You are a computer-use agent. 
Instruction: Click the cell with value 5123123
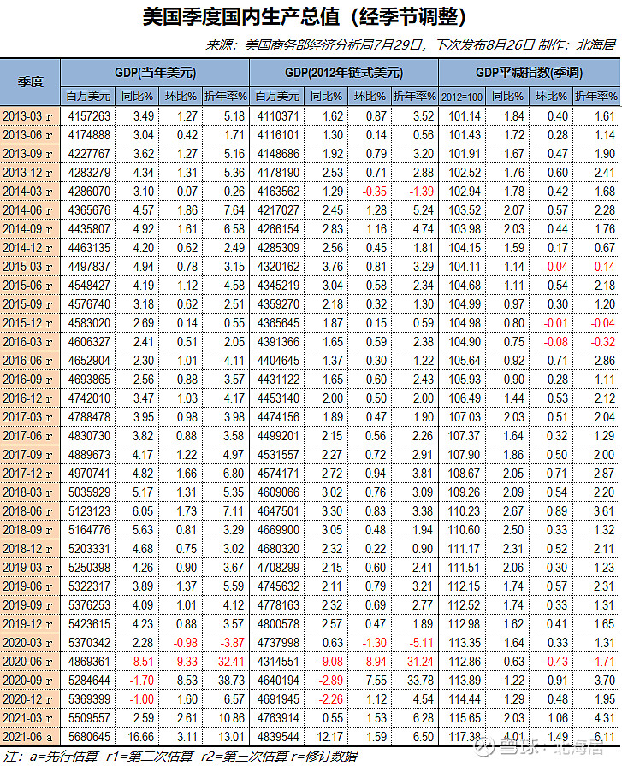click(89, 511)
